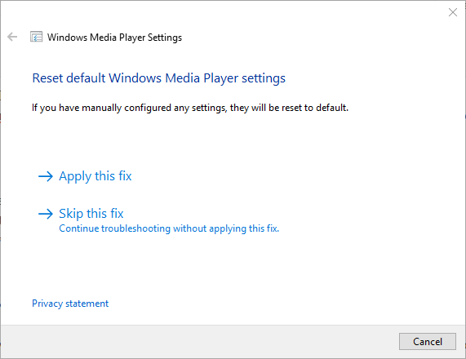Click 'Reset default' starting the blue heading
Image resolution: width=466 pixels, height=359 pixels.
[69, 78]
